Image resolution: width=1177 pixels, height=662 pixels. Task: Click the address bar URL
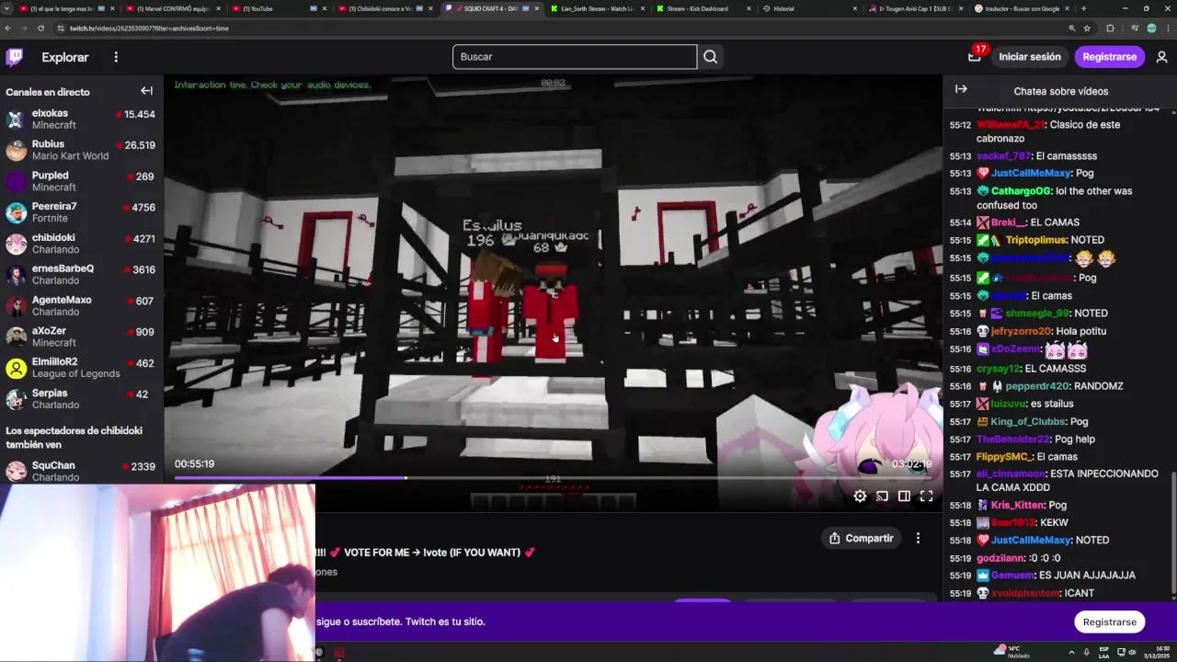coord(150,29)
